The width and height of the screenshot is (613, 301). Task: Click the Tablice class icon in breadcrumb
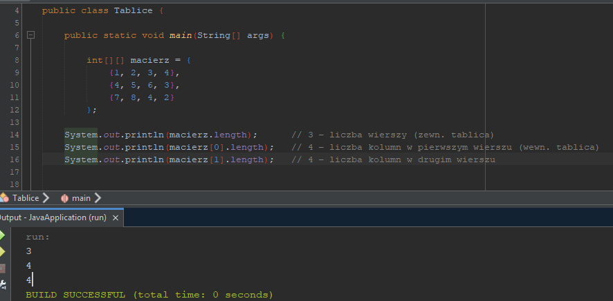(4, 198)
